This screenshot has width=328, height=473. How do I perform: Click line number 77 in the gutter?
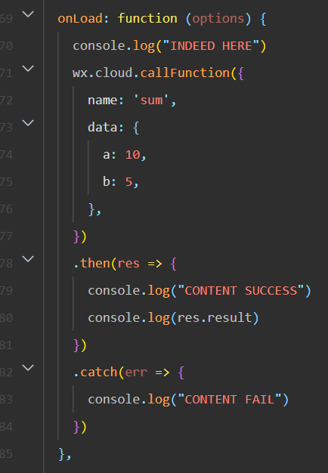point(6,236)
